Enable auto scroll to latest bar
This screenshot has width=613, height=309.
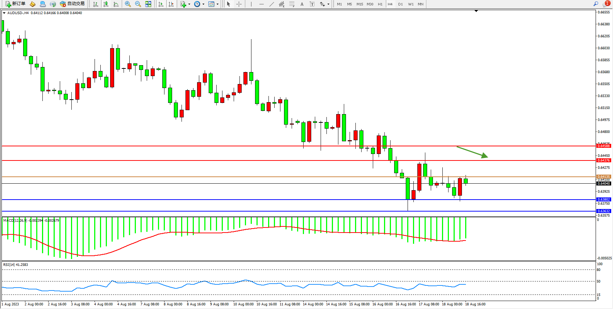[x=161, y=4]
